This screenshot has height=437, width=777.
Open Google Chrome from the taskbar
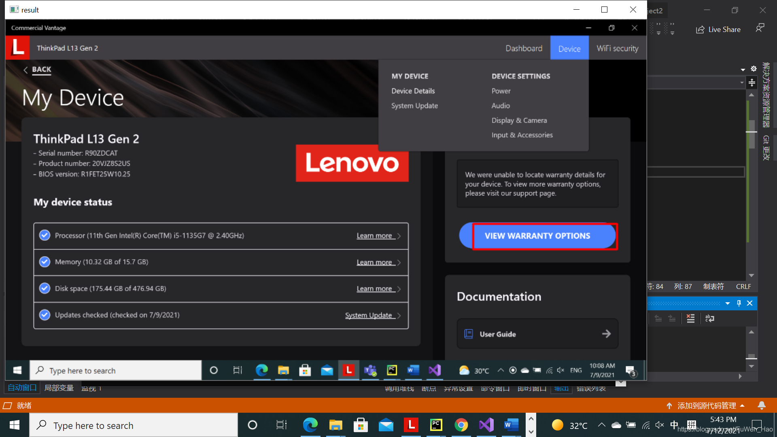pyautogui.click(x=461, y=425)
